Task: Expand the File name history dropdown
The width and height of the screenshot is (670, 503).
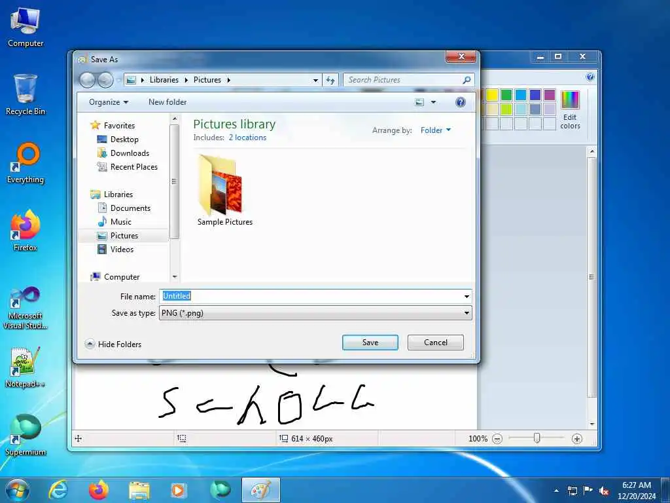Action: 467,297
